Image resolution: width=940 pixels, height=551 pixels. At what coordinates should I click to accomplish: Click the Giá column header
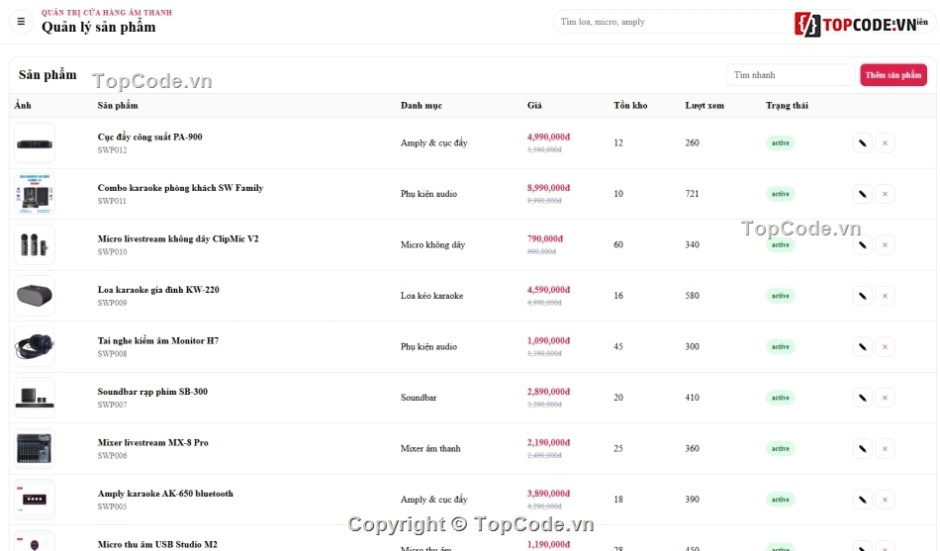point(534,106)
